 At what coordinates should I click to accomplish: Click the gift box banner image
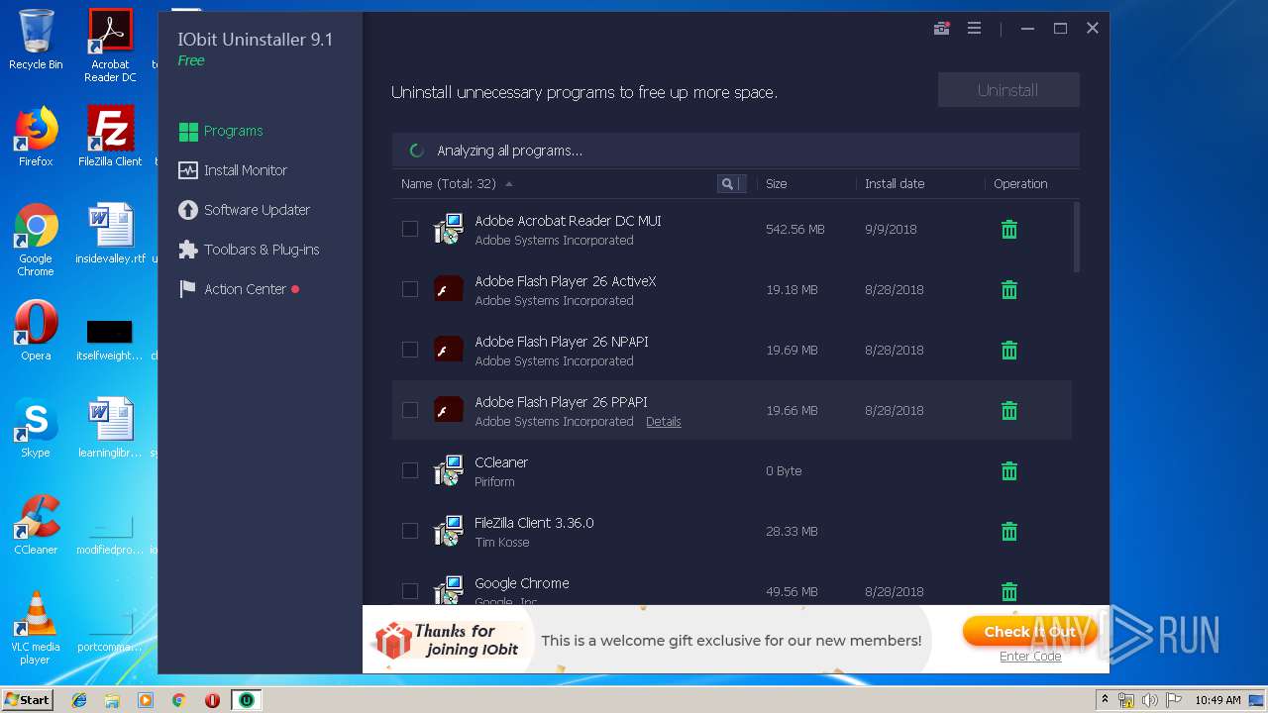392,641
